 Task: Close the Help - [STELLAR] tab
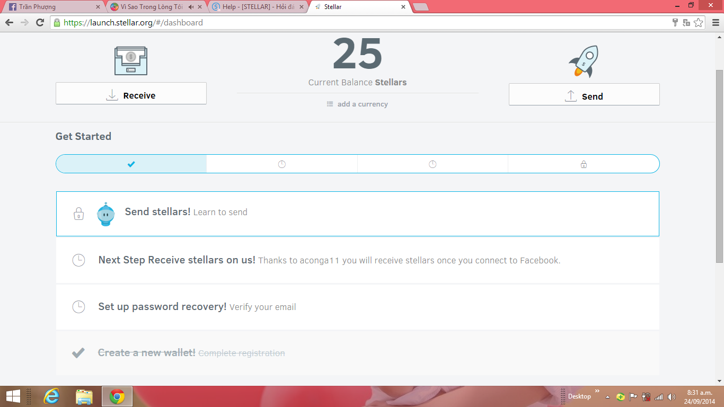302,7
